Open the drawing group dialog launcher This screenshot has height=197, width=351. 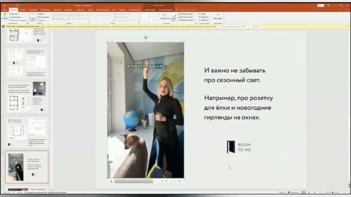(196, 23)
